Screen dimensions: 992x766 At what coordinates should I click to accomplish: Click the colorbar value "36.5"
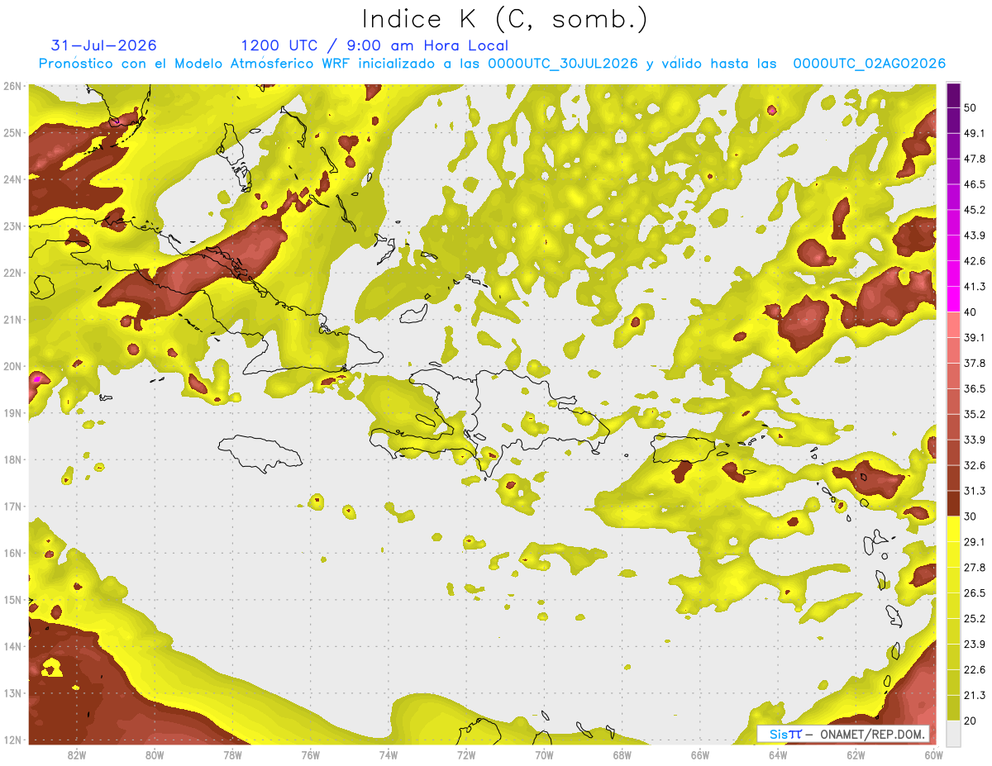coord(975,388)
